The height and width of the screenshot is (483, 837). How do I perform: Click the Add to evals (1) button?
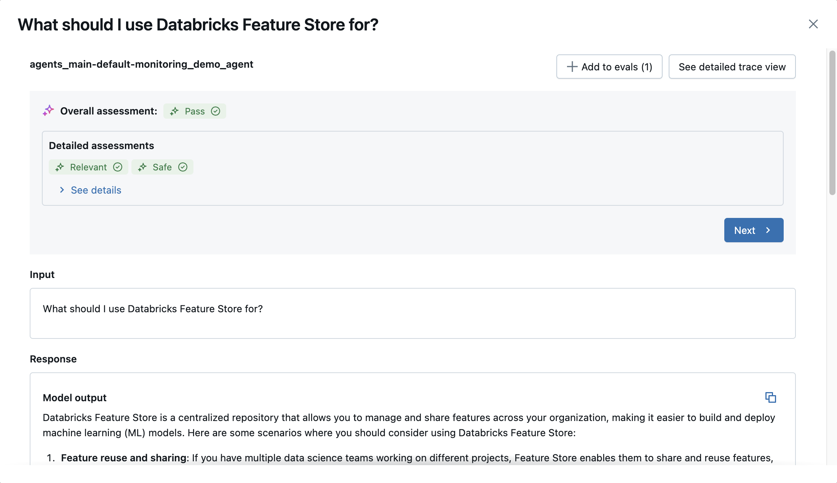pyautogui.click(x=609, y=67)
